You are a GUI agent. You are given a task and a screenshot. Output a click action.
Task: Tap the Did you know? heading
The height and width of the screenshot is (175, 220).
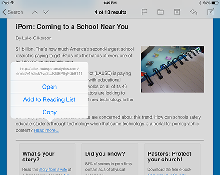105,154
